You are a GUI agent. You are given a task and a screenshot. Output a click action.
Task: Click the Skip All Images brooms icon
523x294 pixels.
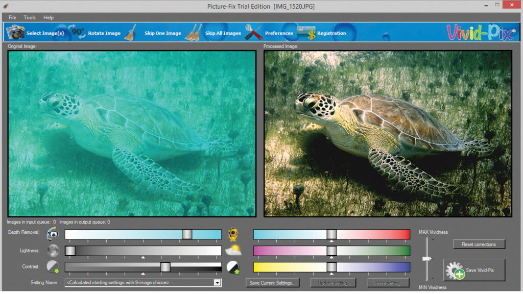click(193, 33)
